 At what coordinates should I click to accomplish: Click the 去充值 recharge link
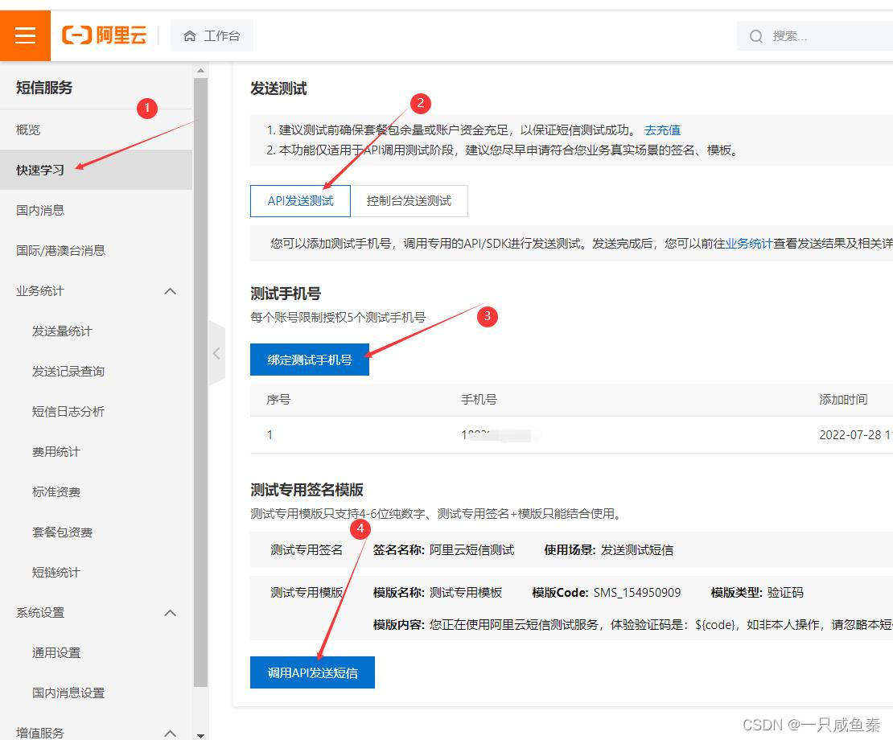[662, 129]
